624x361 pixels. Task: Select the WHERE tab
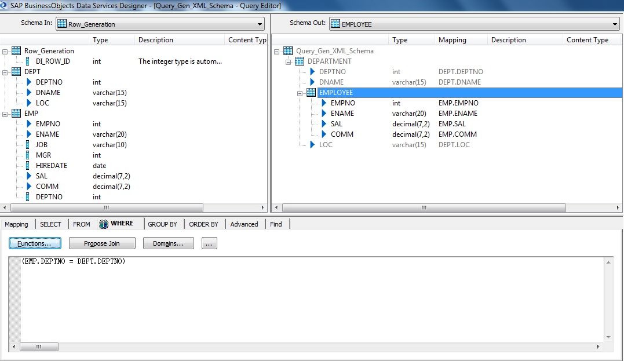121,223
